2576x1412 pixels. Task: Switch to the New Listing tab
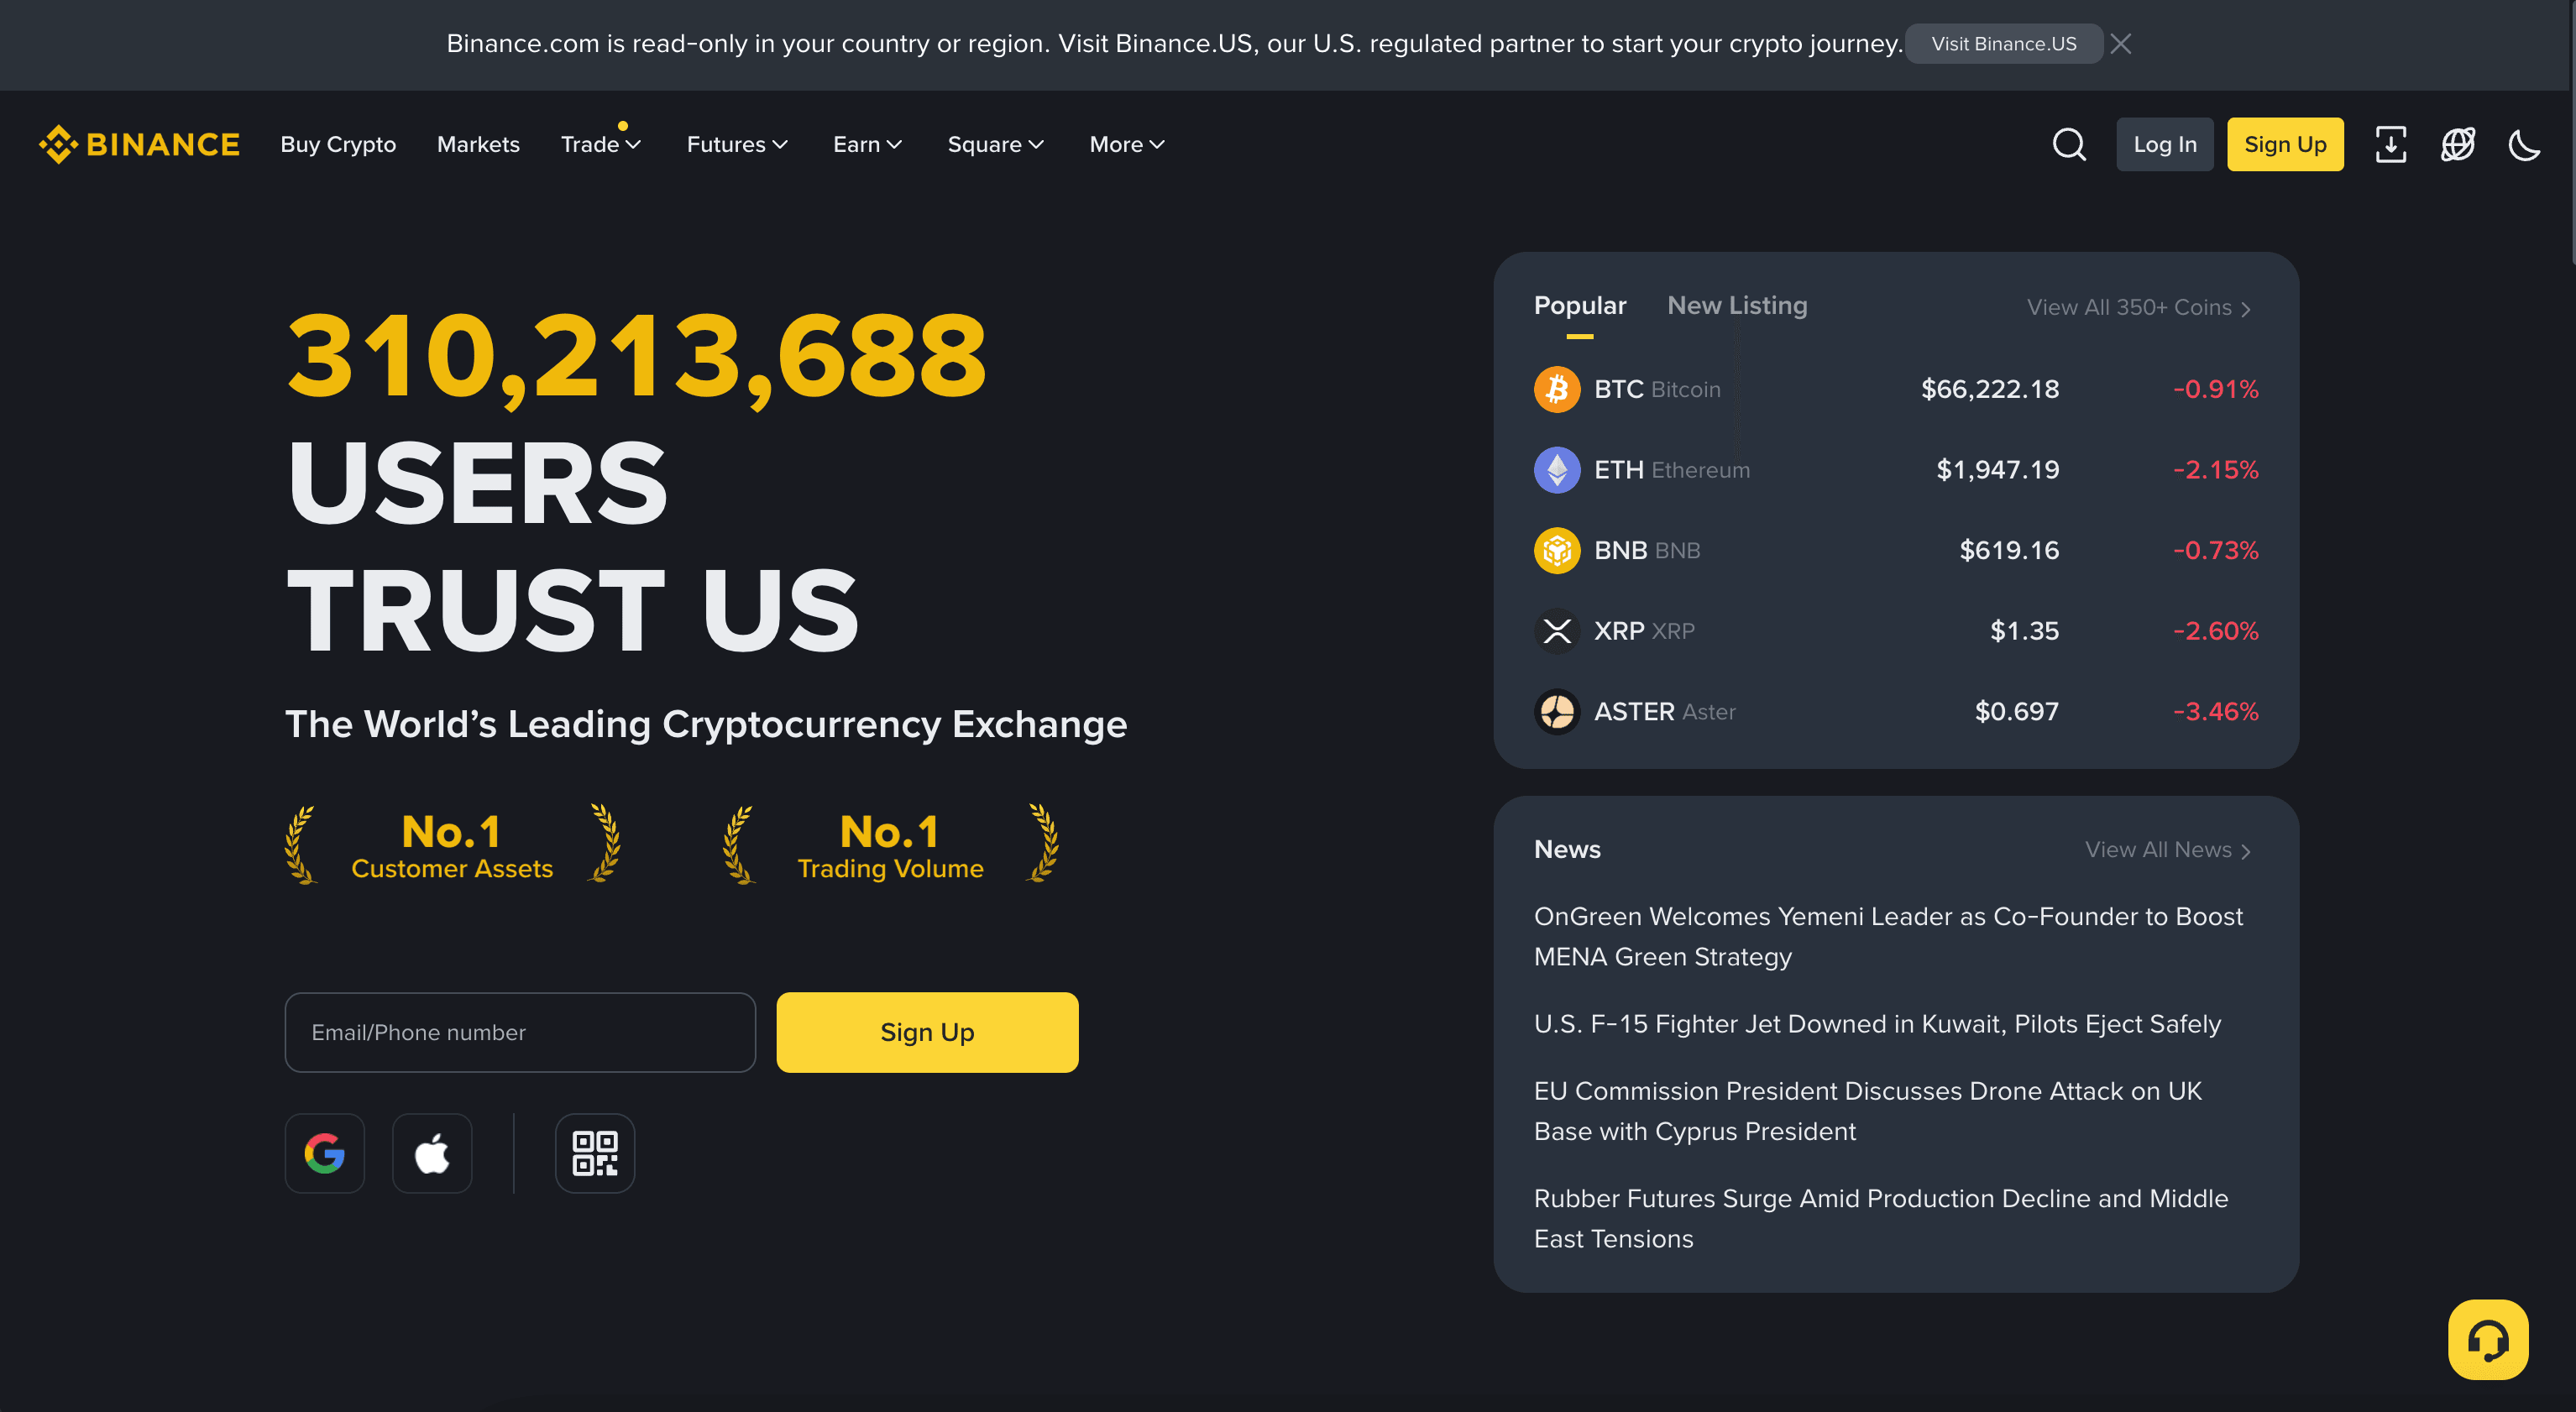click(x=1737, y=305)
